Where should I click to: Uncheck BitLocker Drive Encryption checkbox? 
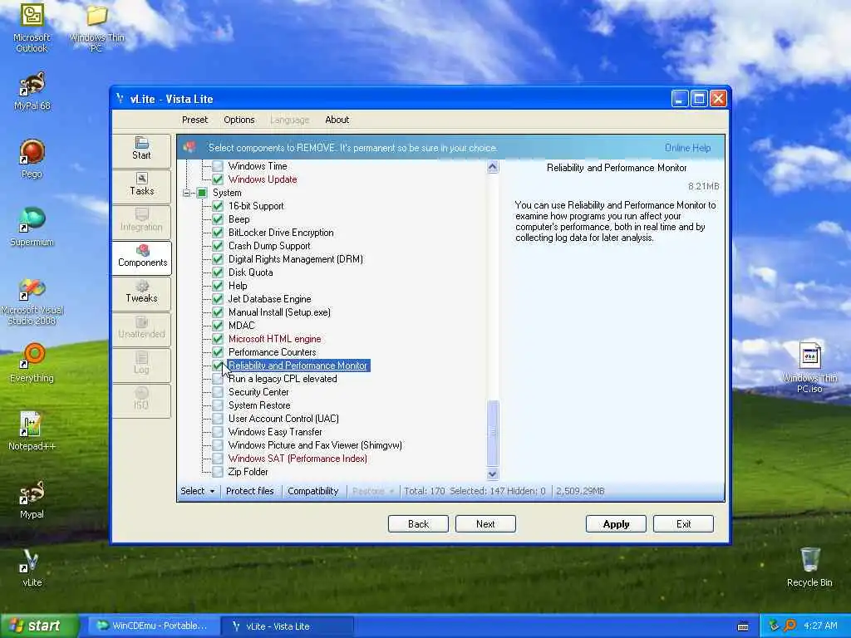pos(218,233)
